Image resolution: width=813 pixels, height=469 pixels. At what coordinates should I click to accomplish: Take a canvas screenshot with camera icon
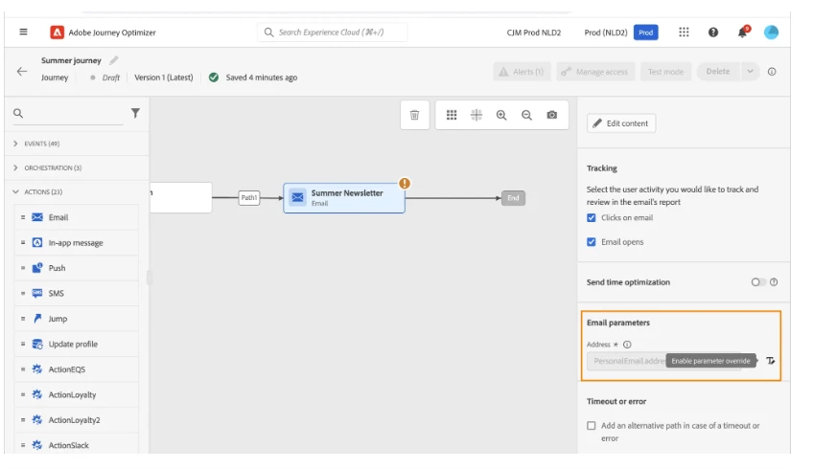point(551,115)
